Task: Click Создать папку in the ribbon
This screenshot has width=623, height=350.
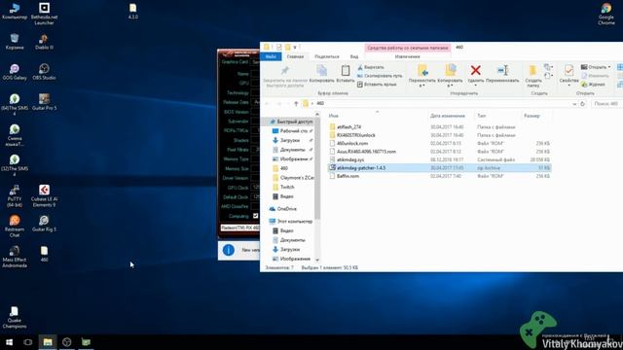Action: 533,76
